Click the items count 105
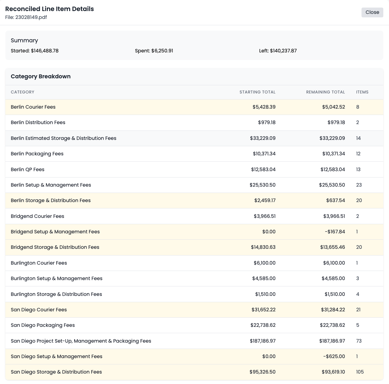The image size is (389, 384). tap(360, 372)
